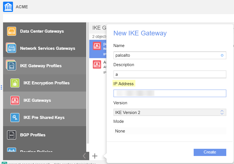Click IKE Pre Shared Keys key icon
This screenshot has width=234, height=164.
tap(15, 118)
